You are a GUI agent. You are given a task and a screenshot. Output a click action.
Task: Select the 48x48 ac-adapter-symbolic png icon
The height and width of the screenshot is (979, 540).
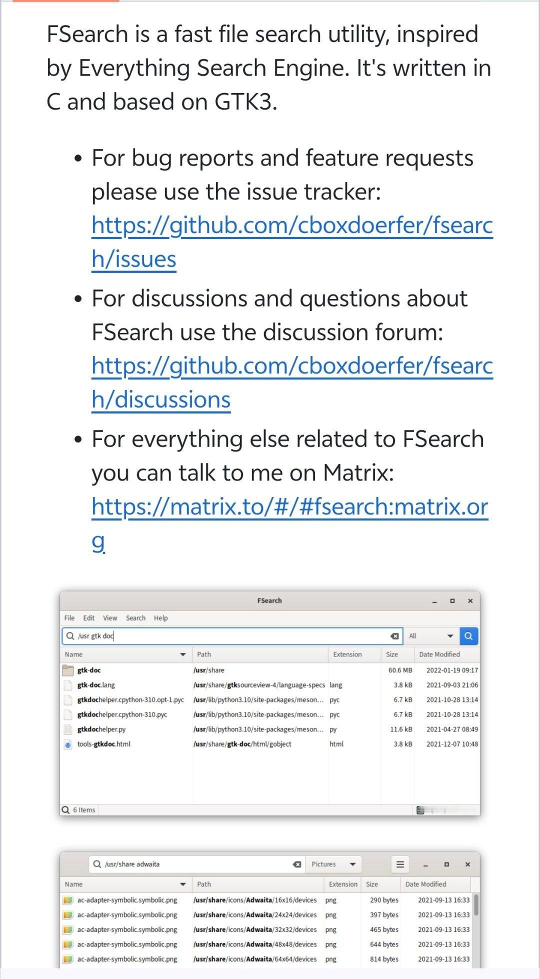click(x=68, y=944)
